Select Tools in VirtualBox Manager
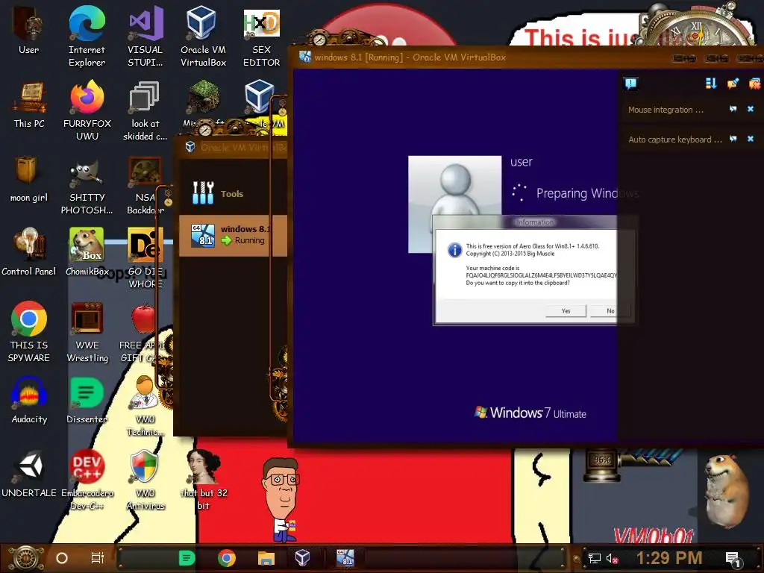Image resolution: width=764 pixels, height=573 pixels. coord(233,193)
